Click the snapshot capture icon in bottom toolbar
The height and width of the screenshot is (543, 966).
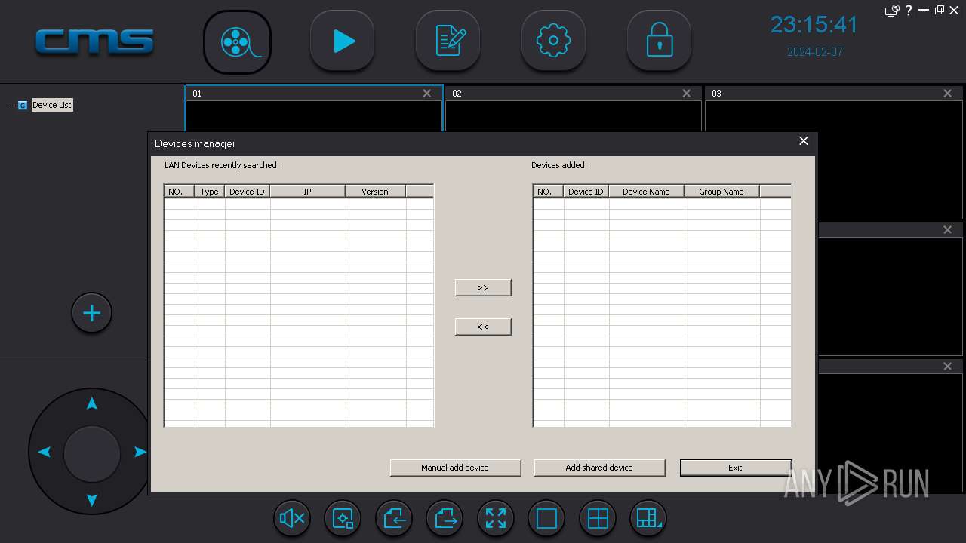click(x=343, y=519)
